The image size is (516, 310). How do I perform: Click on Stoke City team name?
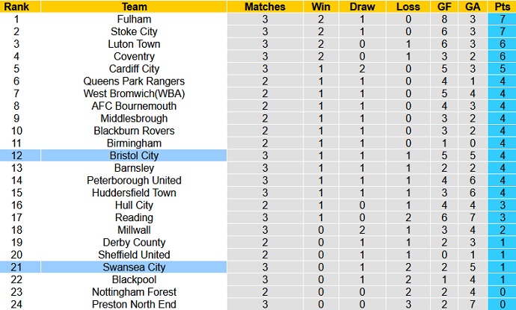coord(134,31)
